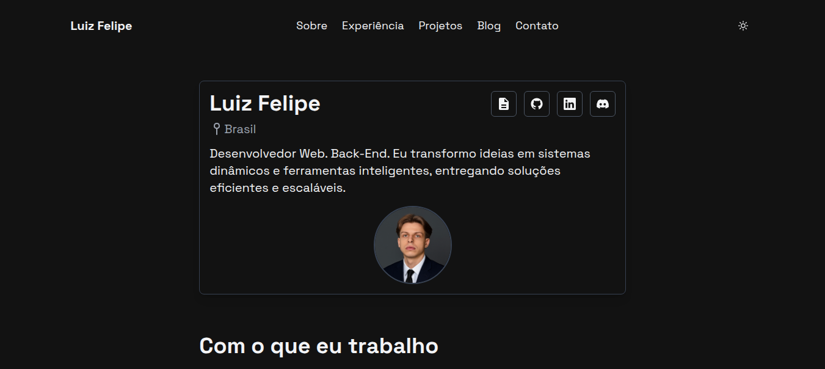This screenshot has height=369, width=825.
Task: Select the GitHub icon in the social row
Action: pyautogui.click(x=536, y=103)
